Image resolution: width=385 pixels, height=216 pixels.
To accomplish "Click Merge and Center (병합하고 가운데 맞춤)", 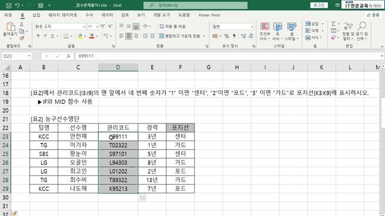I will coord(179,36).
